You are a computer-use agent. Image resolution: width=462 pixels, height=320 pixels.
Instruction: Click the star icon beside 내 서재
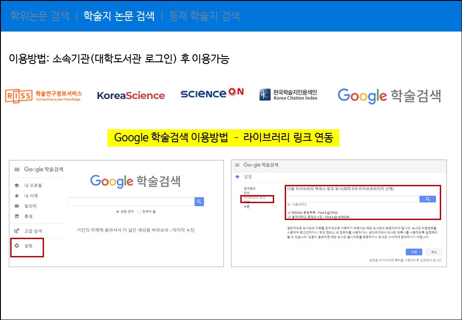tap(17, 196)
